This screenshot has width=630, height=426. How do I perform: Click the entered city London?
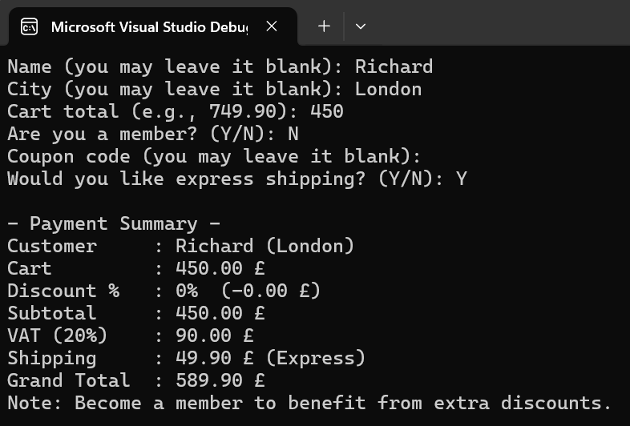(388, 89)
